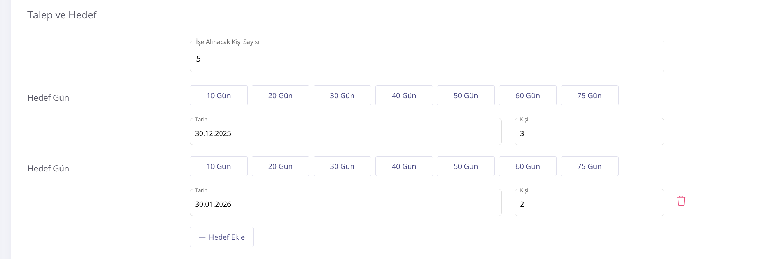Open the Tarih field showing 30.12.2025
The width and height of the screenshot is (768, 259).
click(x=346, y=133)
